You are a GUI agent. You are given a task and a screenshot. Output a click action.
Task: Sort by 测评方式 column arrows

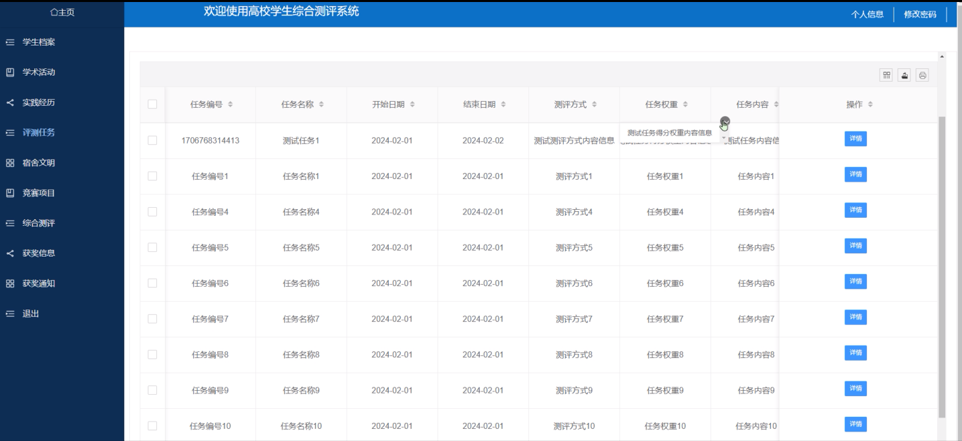(594, 105)
